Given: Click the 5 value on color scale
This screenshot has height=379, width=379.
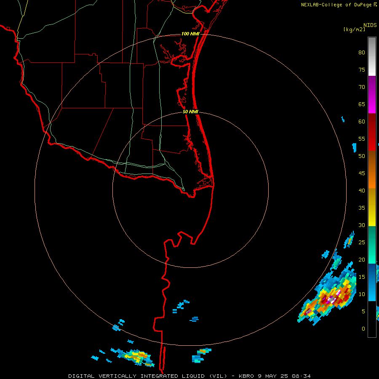Looking at the screenshot, I should [x=363, y=311].
